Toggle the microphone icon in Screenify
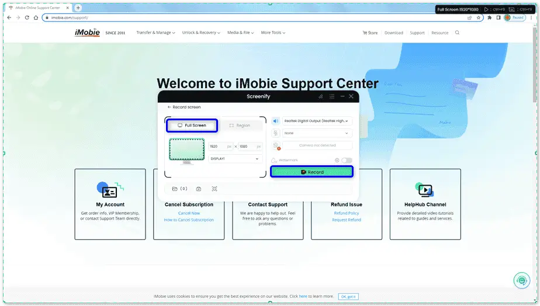The image size is (540, 306). click(275, 133)
